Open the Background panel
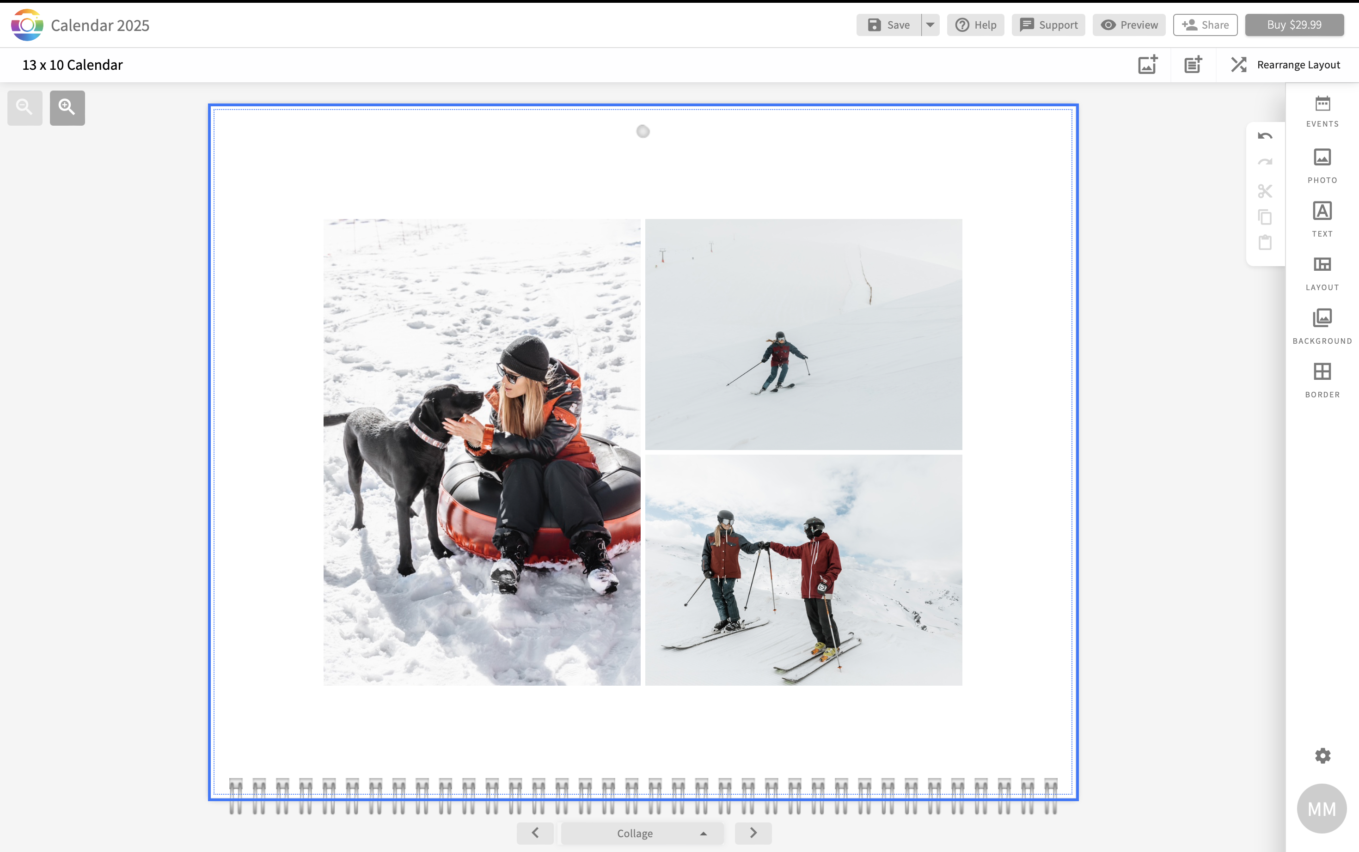 (1322, 326)
